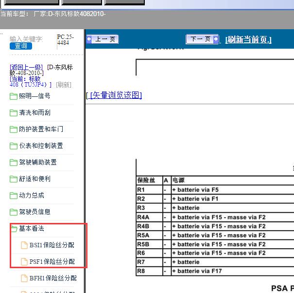This screenshot has height=293, width=294.
Task: Click folder icon beside 防护装置和车门
Action: pyautogui.click(x=13, y=129)
